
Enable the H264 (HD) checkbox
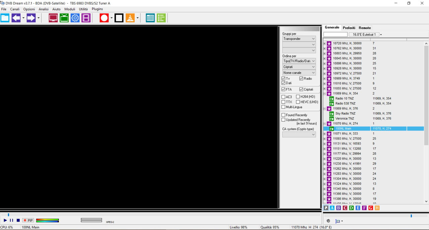tap(298, 97)
